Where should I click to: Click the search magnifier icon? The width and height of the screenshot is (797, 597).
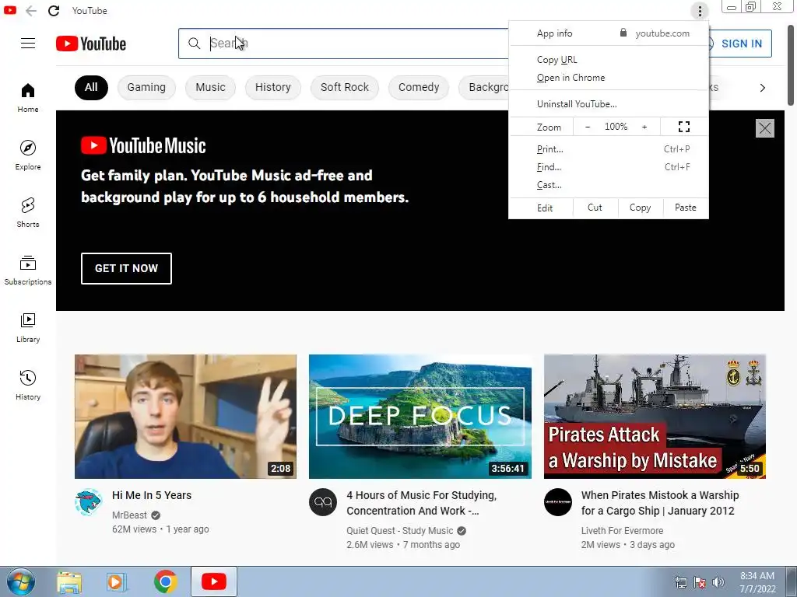tap(194, 44)
